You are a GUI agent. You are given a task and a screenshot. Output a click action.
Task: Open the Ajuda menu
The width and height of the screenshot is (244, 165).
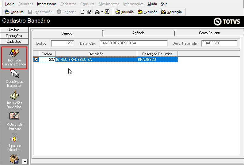pyautogui.click(x=152, y=4)
